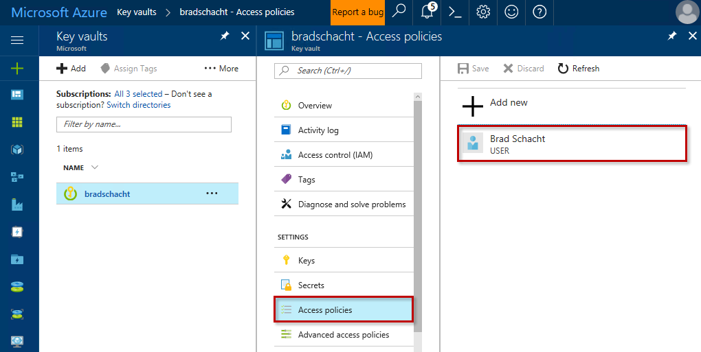This screenshot has width=701, height=352.
Task: Select the Brad Schacht user policy
Action: 572,143
